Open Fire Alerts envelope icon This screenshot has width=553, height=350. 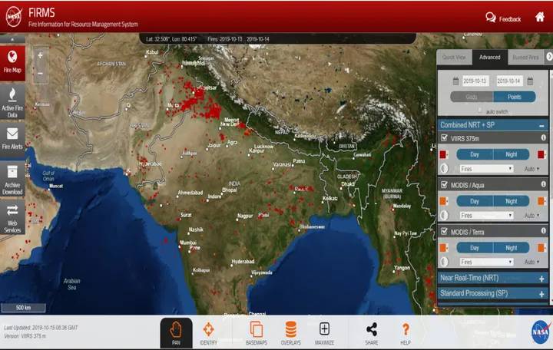coord(12,138)
